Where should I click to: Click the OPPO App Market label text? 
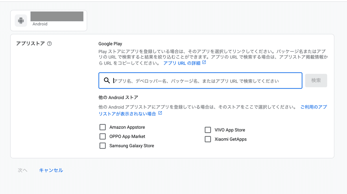127,137
